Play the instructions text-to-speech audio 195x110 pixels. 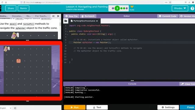(58, 16)
